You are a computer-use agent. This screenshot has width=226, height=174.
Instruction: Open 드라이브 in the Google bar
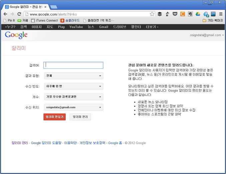coord(120,27)
